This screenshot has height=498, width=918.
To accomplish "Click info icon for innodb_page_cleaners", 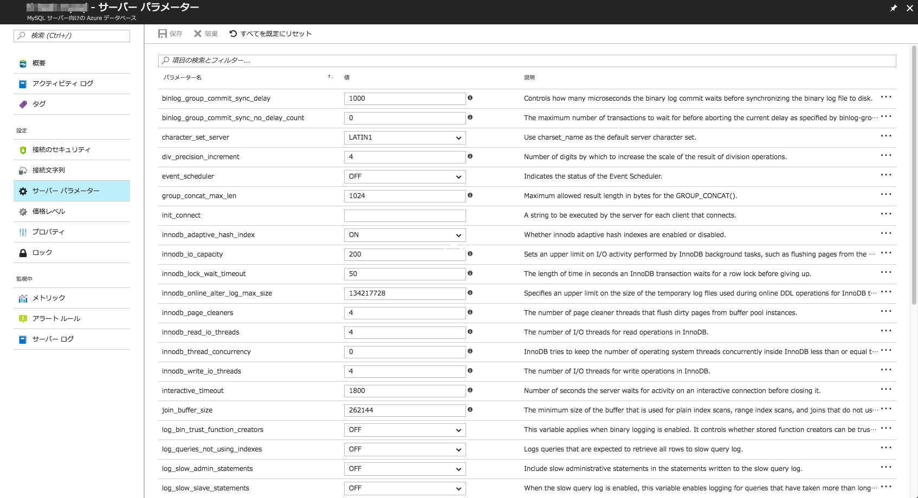I will (x=470, y=312).
